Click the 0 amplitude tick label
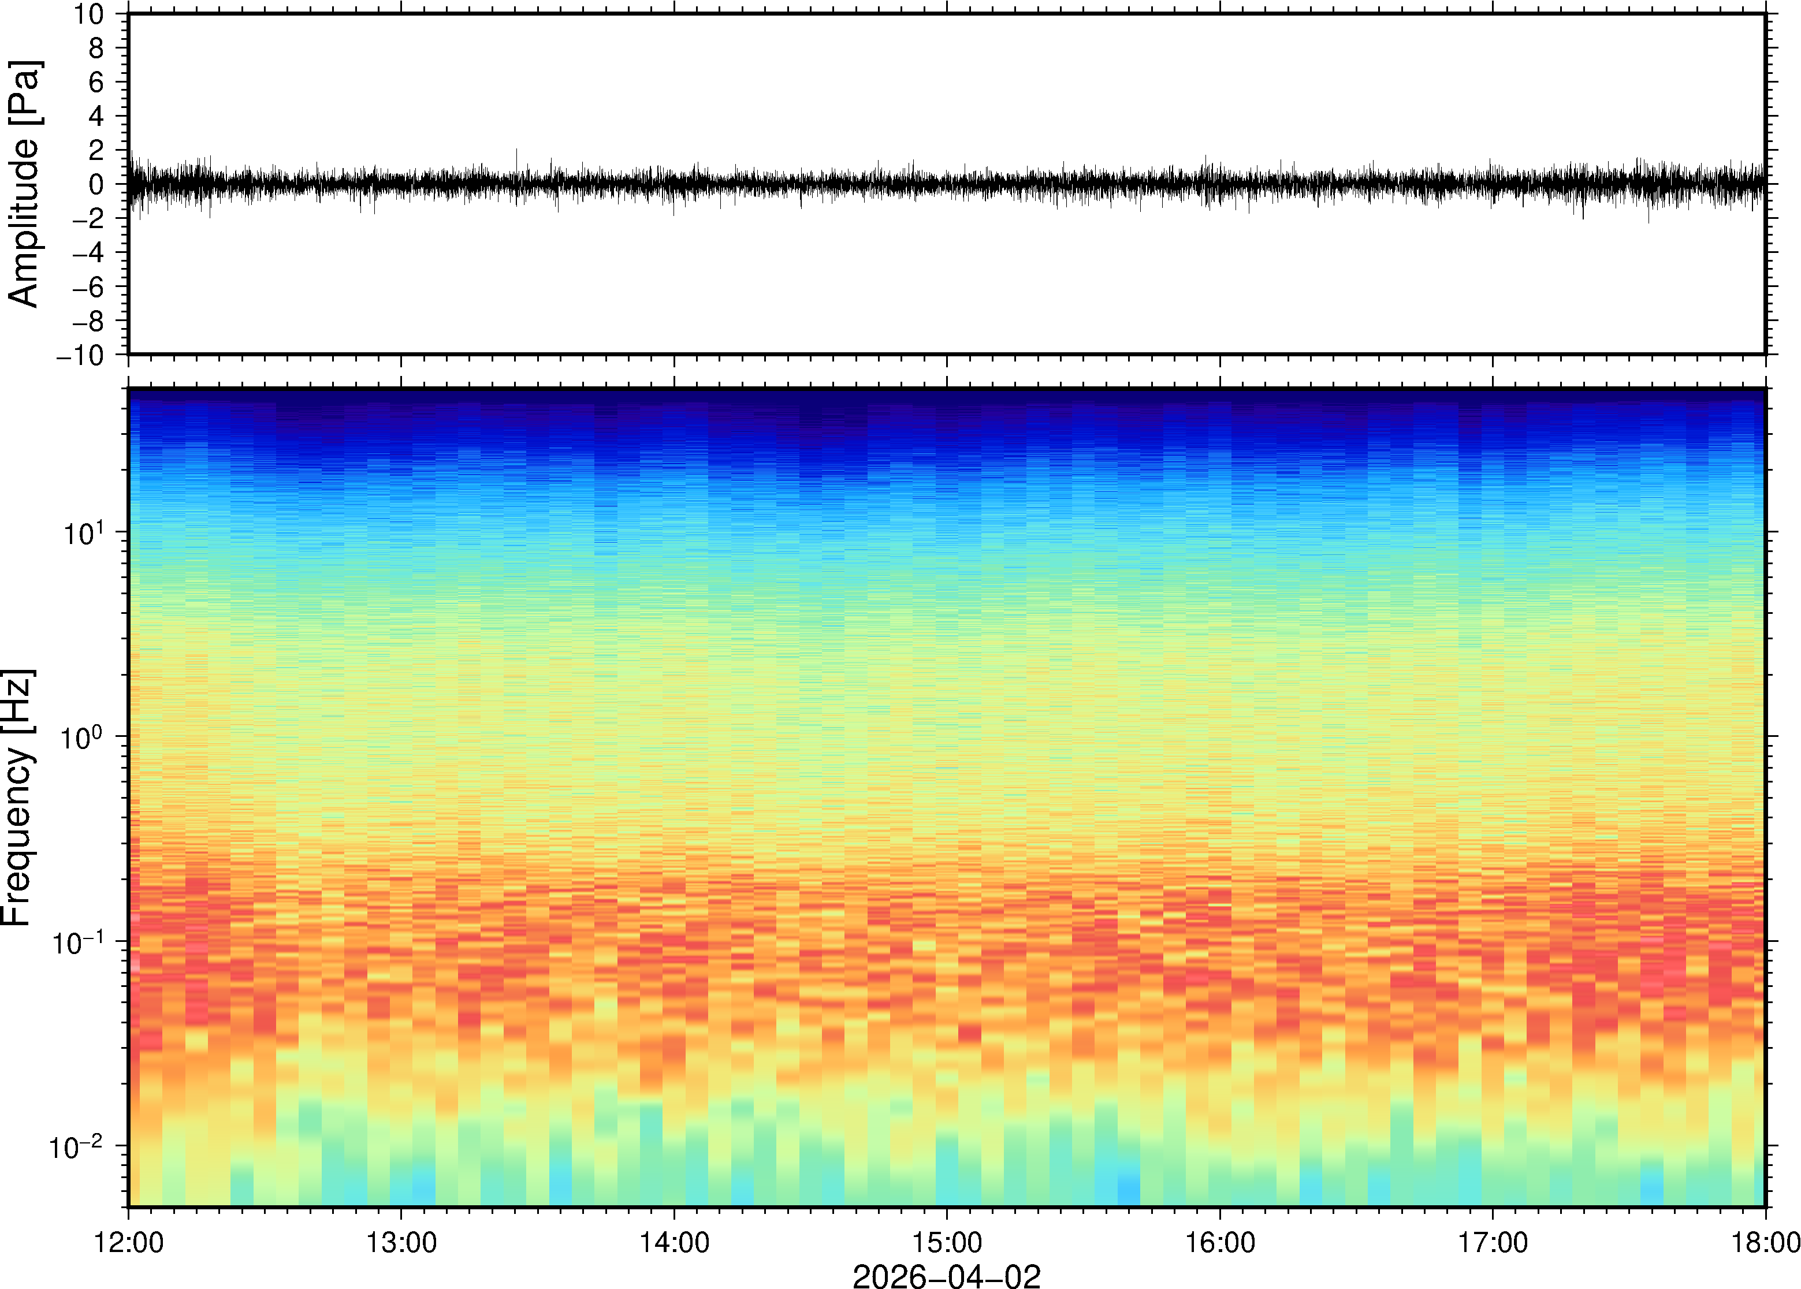 point(96,185)
